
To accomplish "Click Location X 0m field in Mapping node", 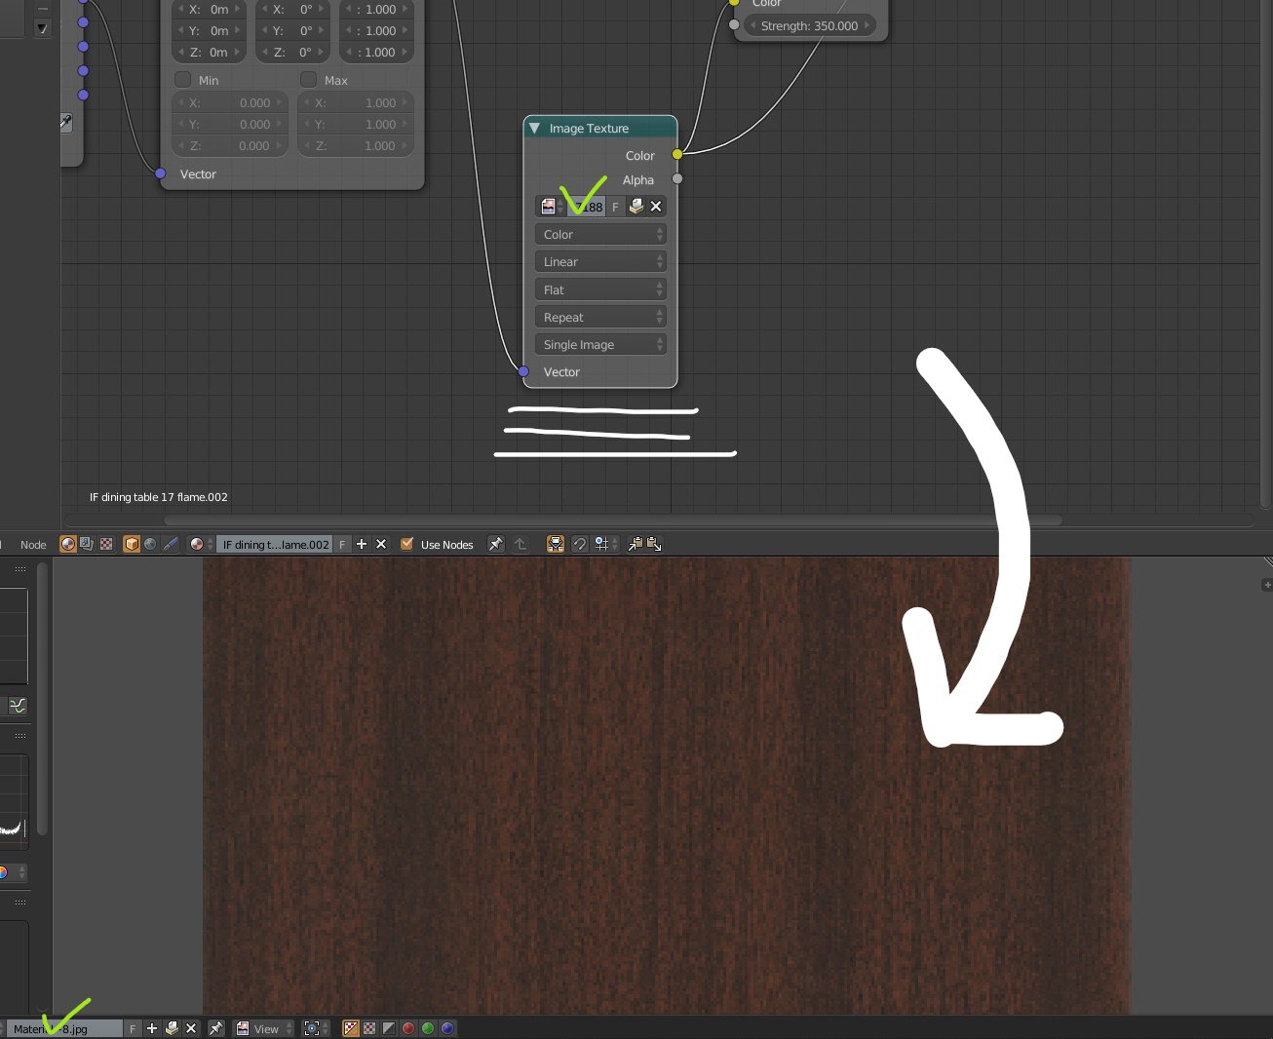I will point(209,10).
